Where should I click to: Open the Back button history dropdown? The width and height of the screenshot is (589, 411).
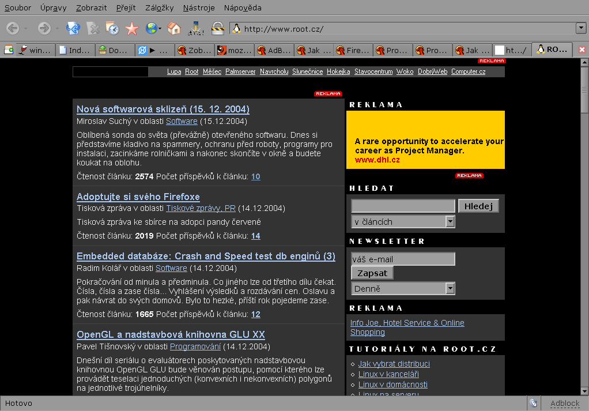[x=25, y=29]
